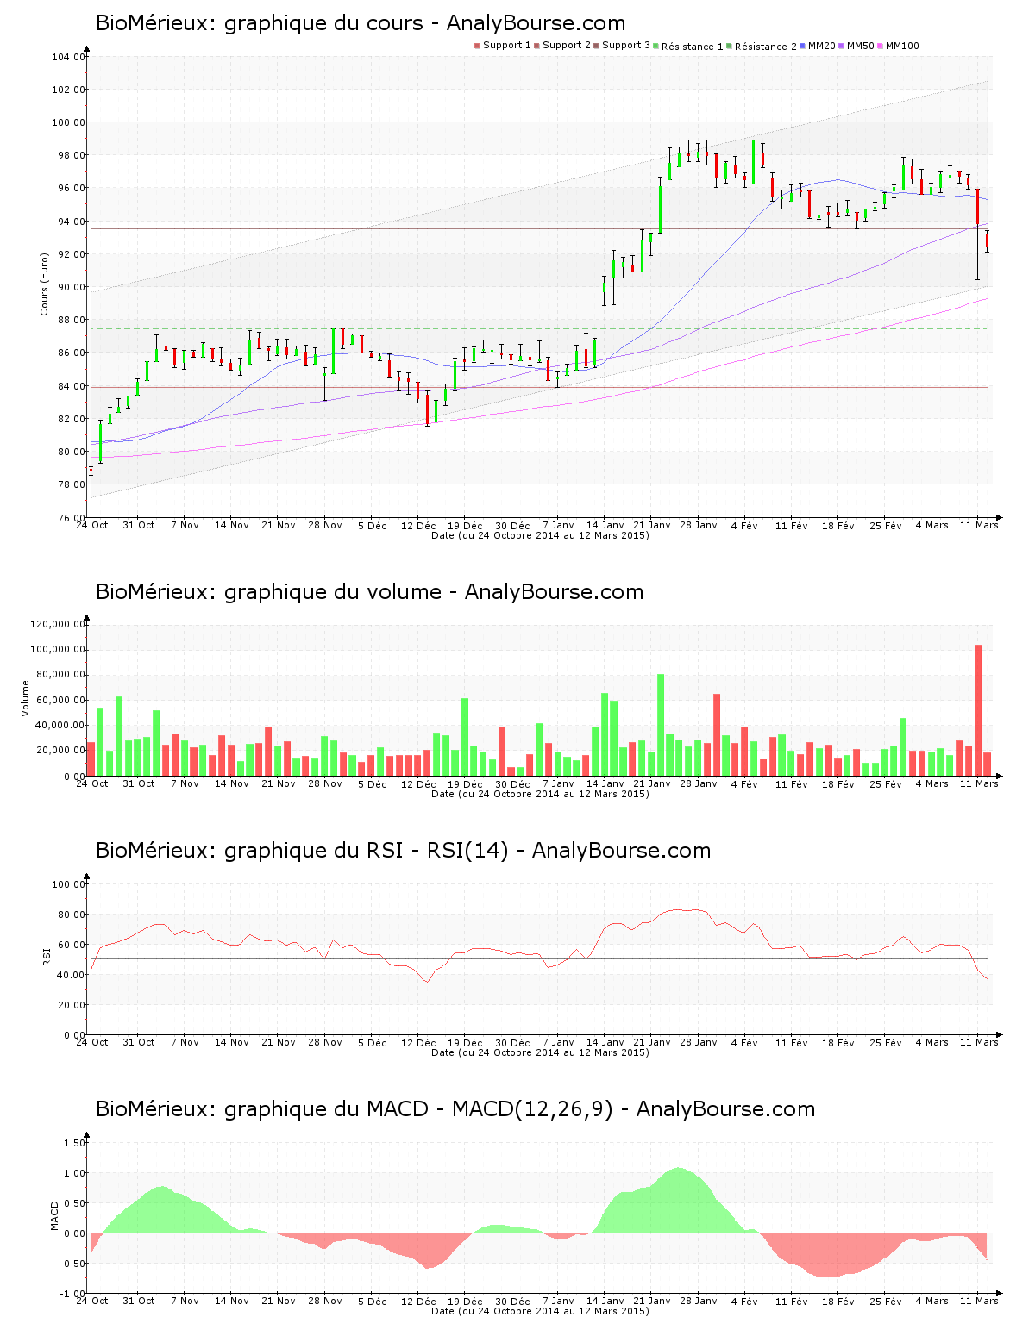Click "7 Janv" date on the MACD chart

coord(558,1302)
